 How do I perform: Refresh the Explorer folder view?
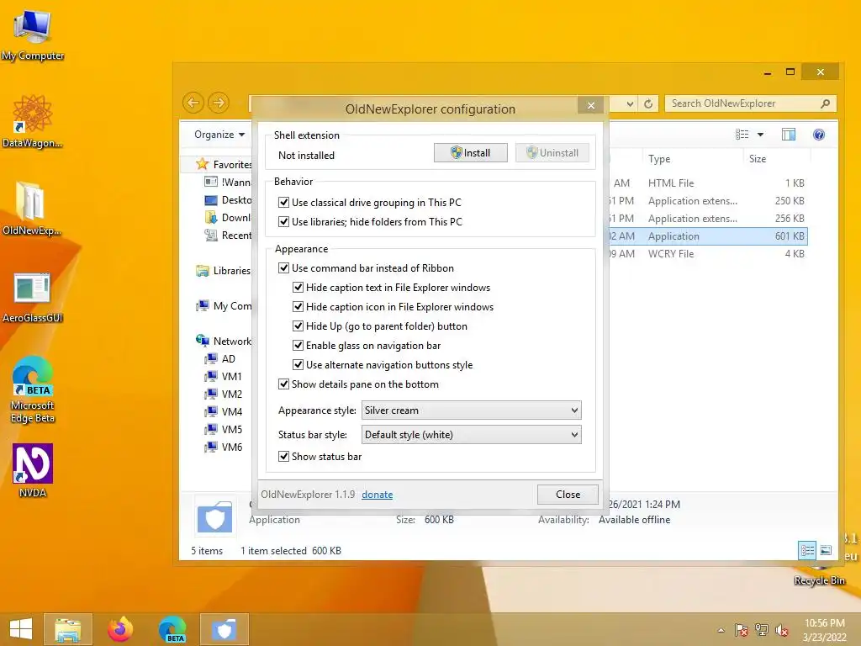click(x=648, y=103)
